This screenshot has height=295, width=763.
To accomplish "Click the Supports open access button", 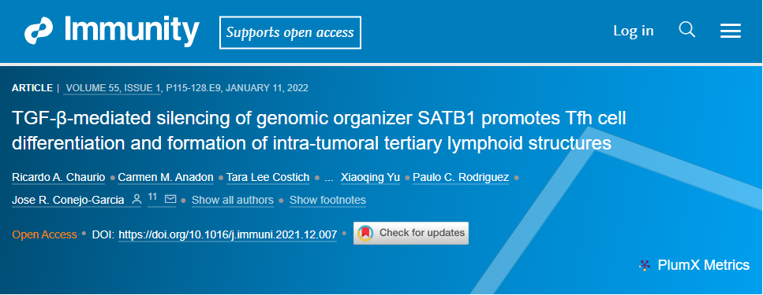I will (290, 32).
